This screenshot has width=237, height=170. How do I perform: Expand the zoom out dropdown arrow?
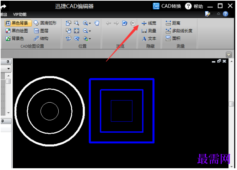click(90, 31)
